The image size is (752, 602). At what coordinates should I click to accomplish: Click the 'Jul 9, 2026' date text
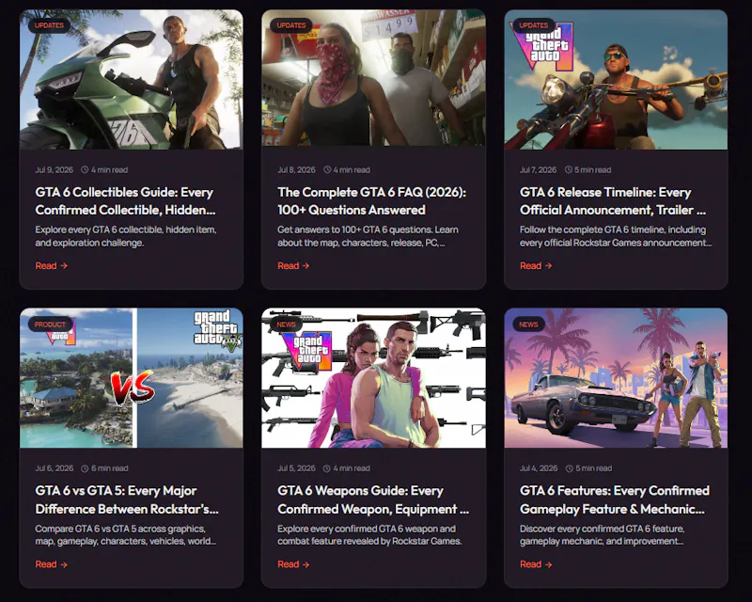pyautogui.click(x=55, y=170)
